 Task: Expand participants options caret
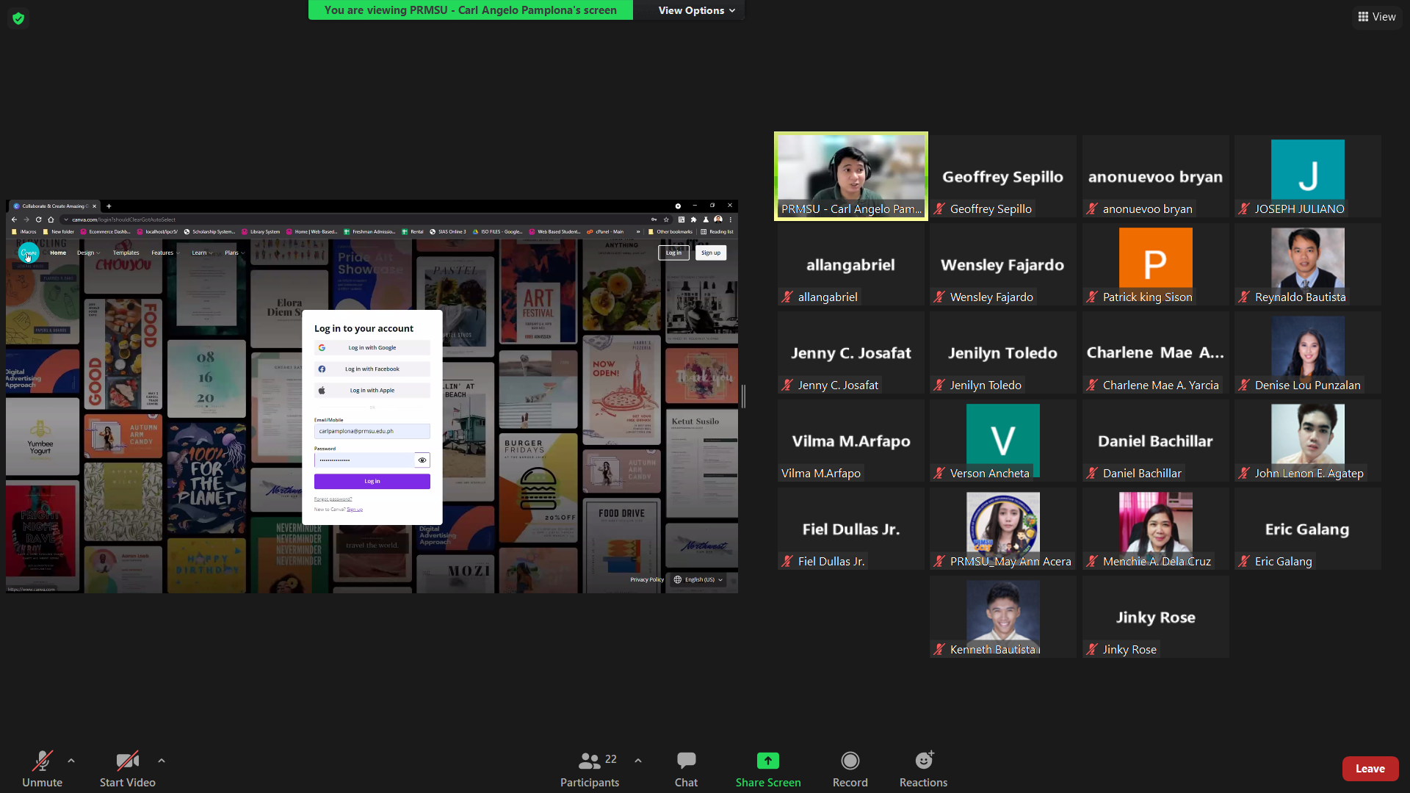click(638, 761)
